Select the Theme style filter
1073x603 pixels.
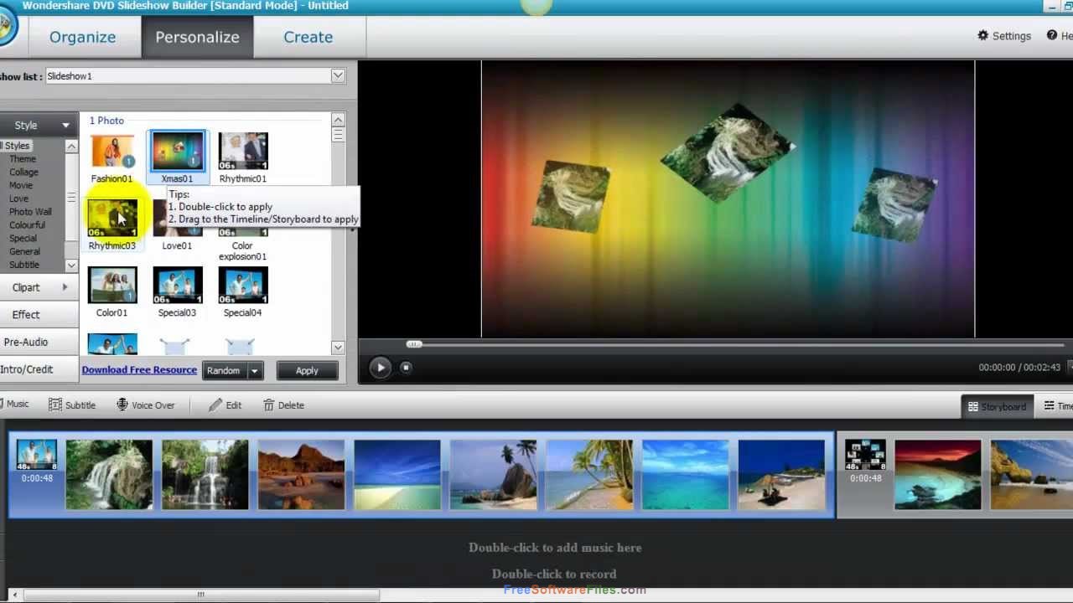click(23, 159)
